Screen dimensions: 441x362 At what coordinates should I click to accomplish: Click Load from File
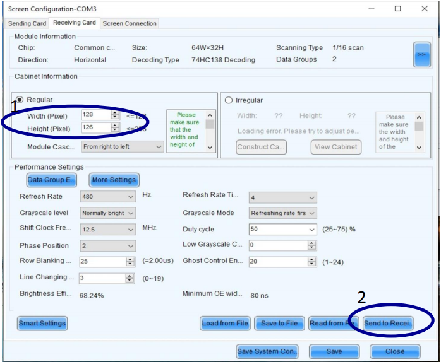[225, 324]
